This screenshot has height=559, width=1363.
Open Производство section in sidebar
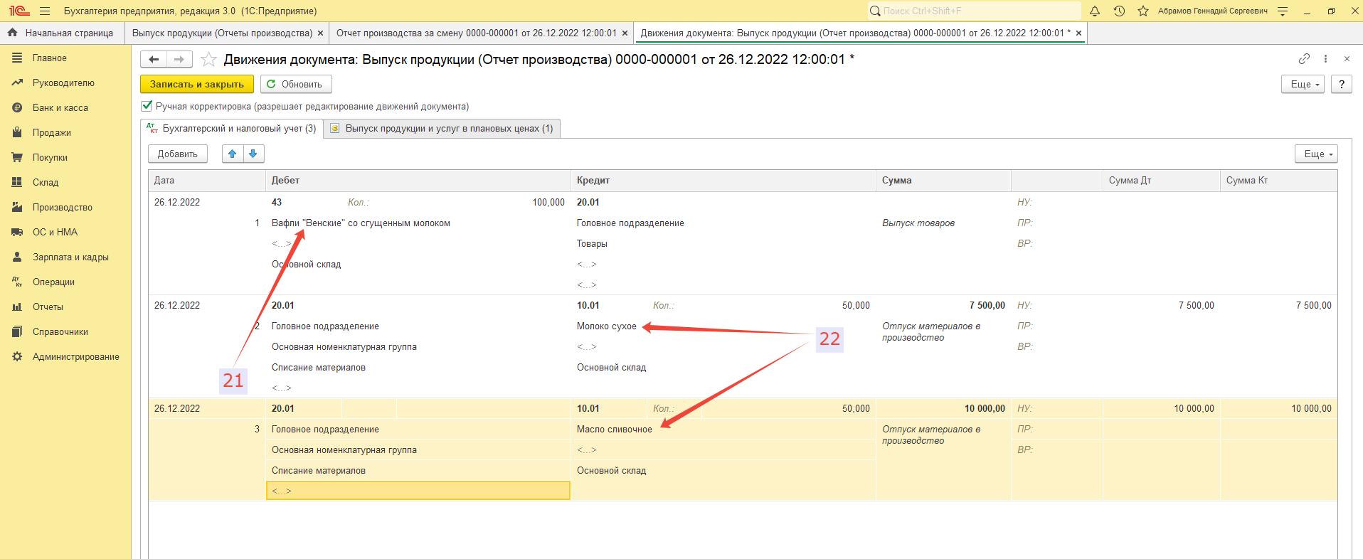pyautogui.click(x=63, y=207)
